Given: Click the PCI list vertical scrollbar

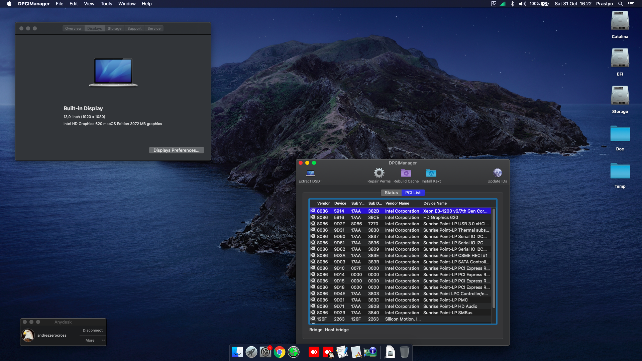Looking at the screenshot, I should point(494,258).
